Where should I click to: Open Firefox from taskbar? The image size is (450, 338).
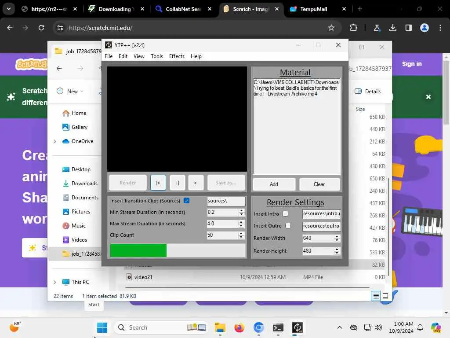pyautogui.click(x=239, y=327)
